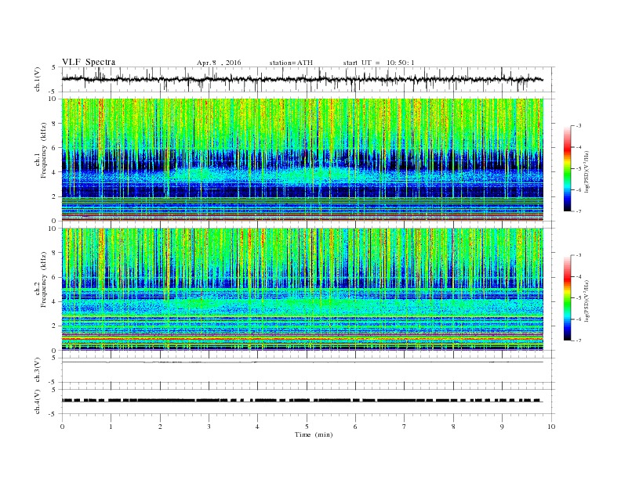Click the ch.4 dashed black signal trace
The height and width of the screenshot is (479, 621).
click(303, 401)
